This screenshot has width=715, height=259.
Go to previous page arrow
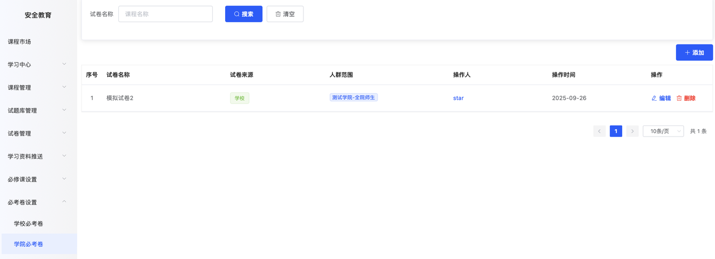coord(599,131)
